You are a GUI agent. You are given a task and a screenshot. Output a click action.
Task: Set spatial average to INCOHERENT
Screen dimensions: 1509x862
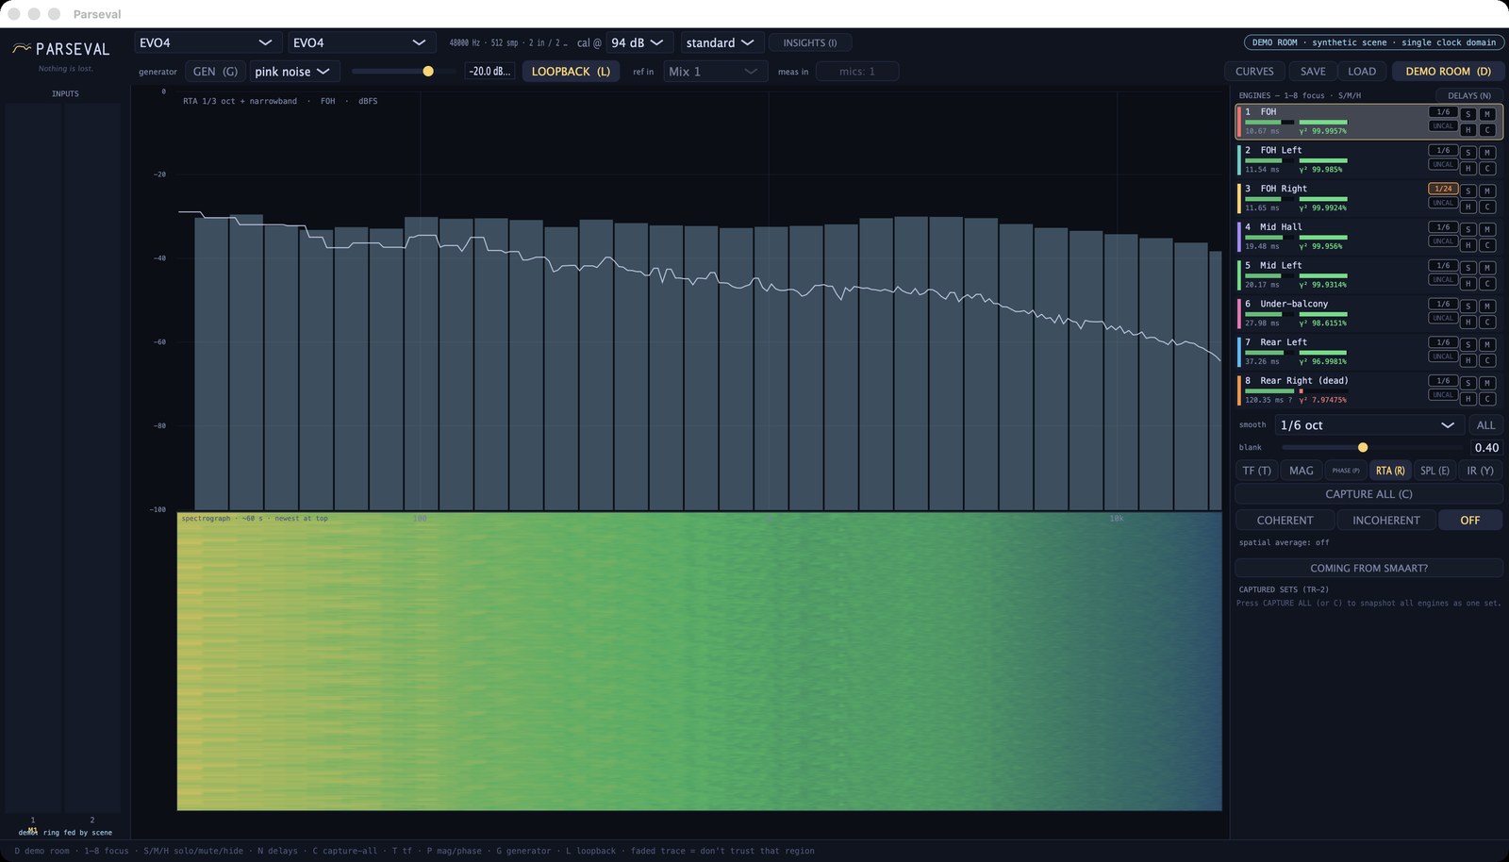[x=1385, y=521]
